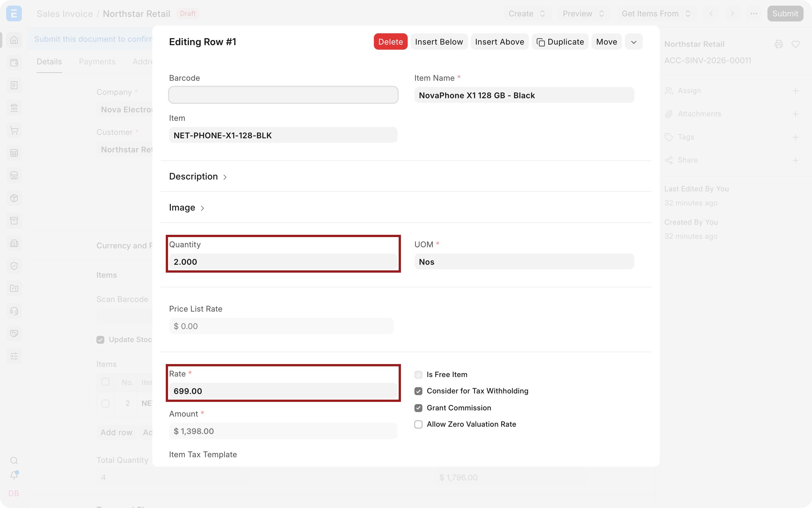The image size is (812, 508).
Task: Select row 2 checkbox in Items table
Action: (105, 403)
